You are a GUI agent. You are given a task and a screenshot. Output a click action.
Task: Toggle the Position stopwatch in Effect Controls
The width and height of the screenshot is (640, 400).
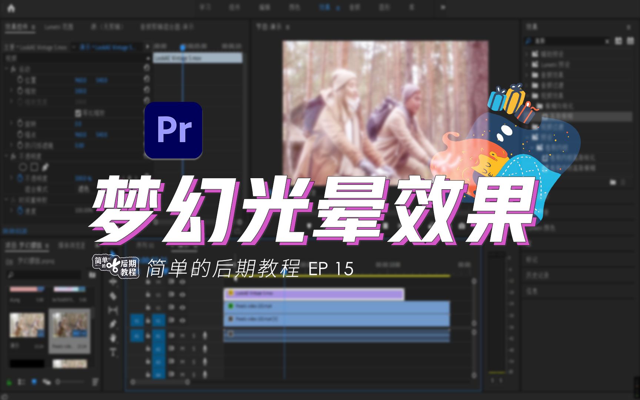click(x=20, y=80)
